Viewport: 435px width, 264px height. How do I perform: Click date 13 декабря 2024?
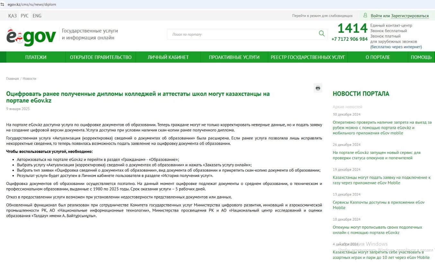[x=347, y=194]
